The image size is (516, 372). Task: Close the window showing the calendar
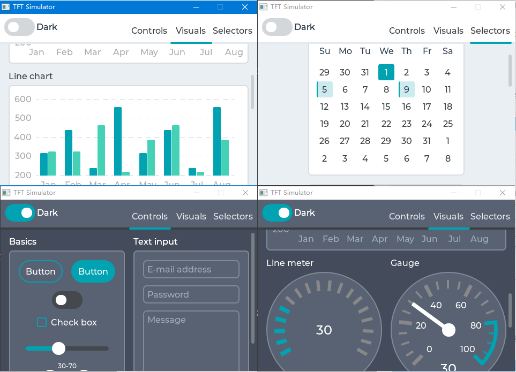tap(502, 7)
